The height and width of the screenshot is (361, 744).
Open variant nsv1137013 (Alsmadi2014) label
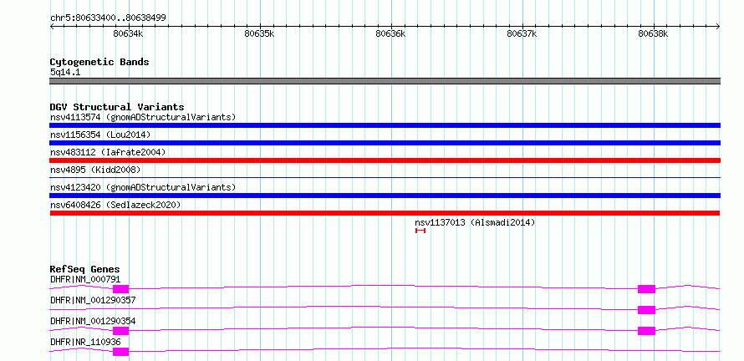coord(475,222)
